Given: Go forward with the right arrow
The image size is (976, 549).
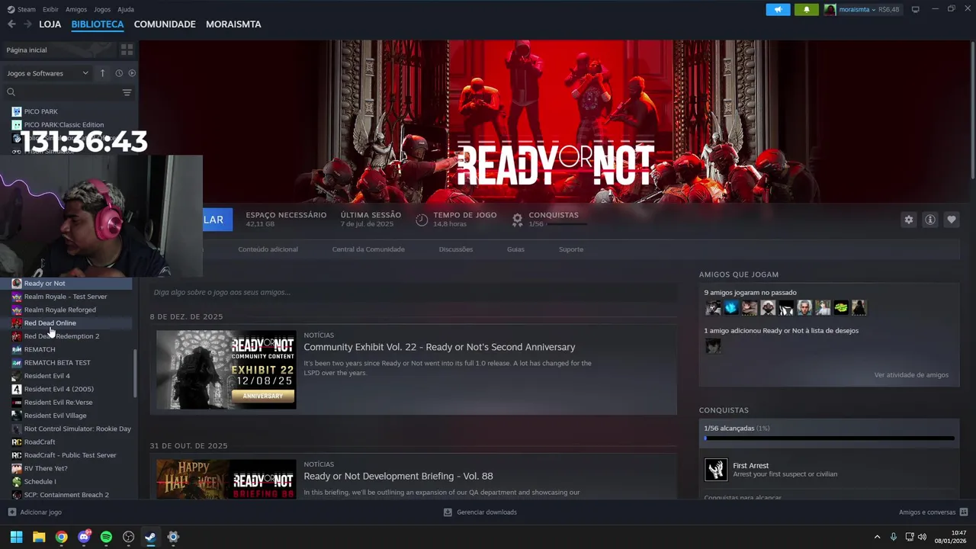Looking at the screenshot, I should tap(27, 24).
